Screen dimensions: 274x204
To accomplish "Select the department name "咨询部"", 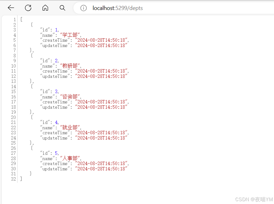I will click(x=70, y=97).
